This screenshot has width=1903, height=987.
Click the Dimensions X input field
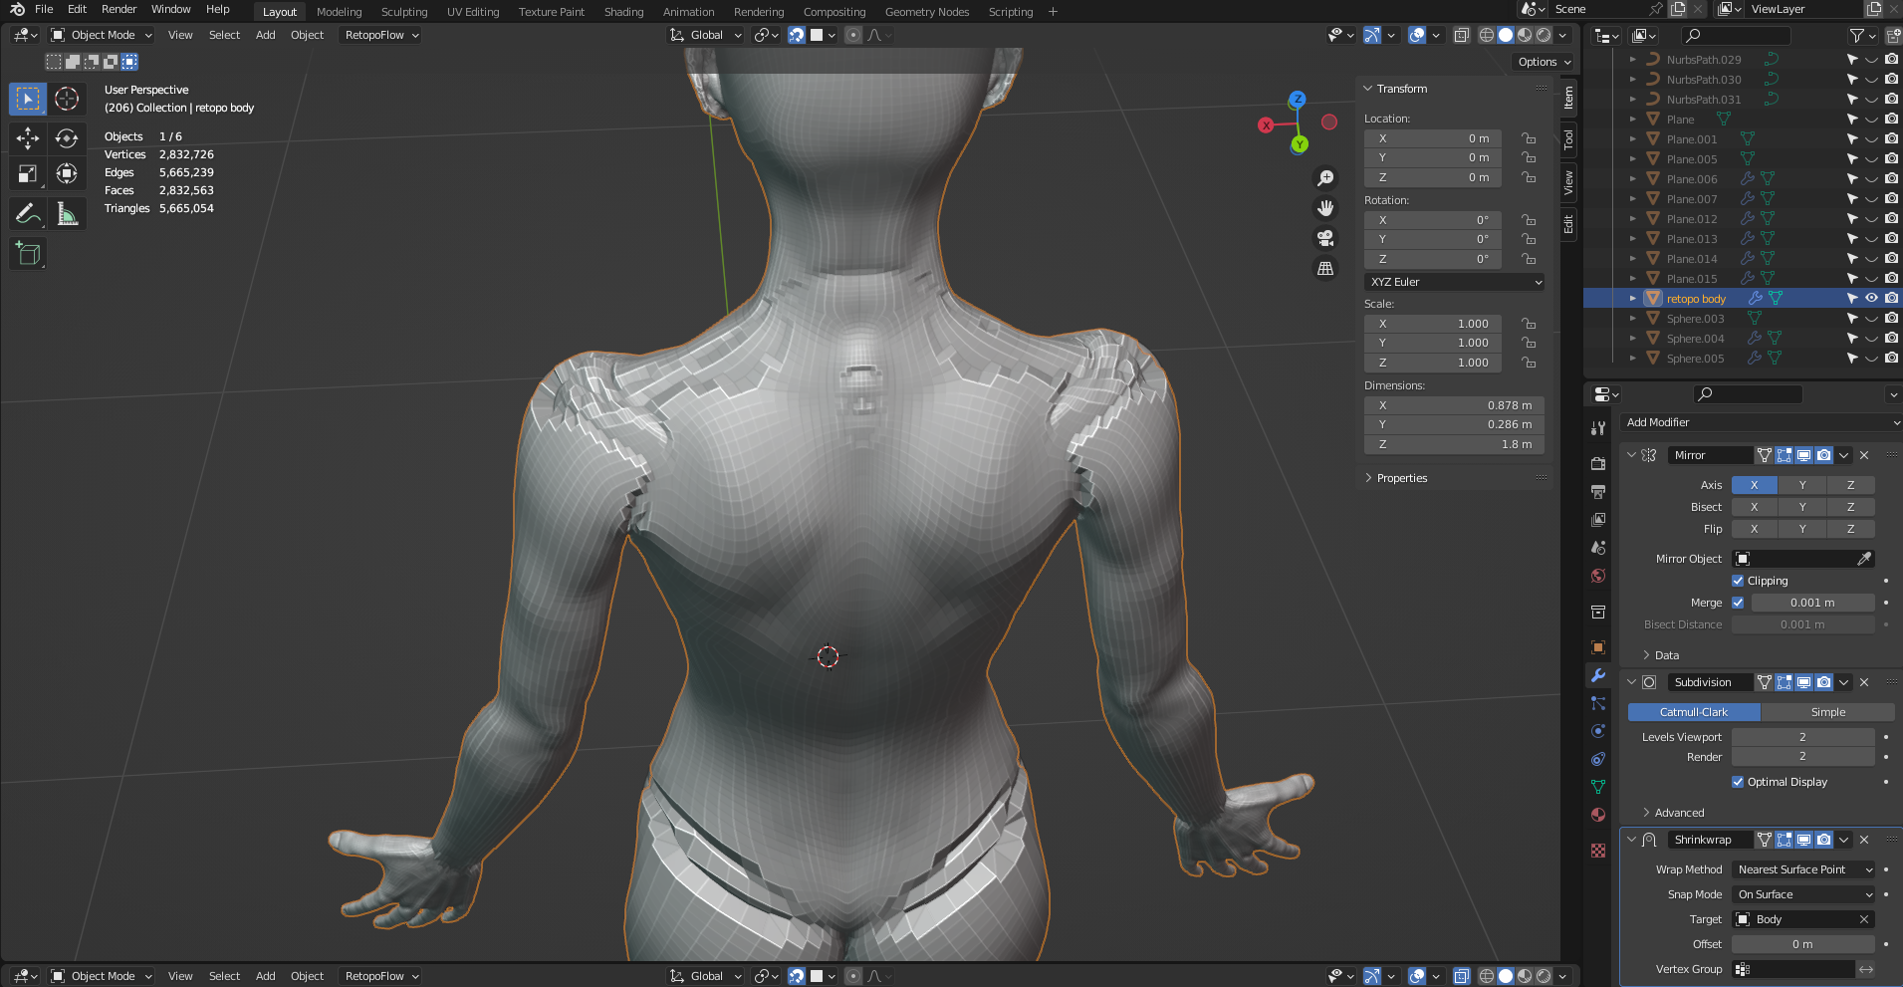1454,405
